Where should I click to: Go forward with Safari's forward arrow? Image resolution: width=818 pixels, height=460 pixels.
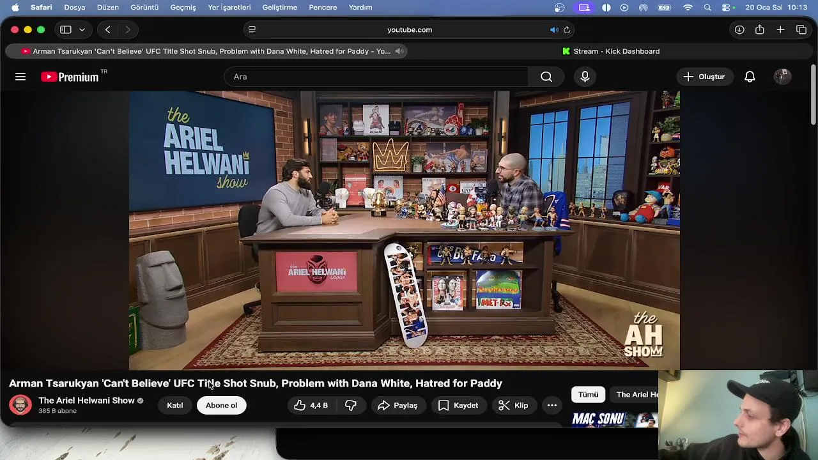(127, 29)
